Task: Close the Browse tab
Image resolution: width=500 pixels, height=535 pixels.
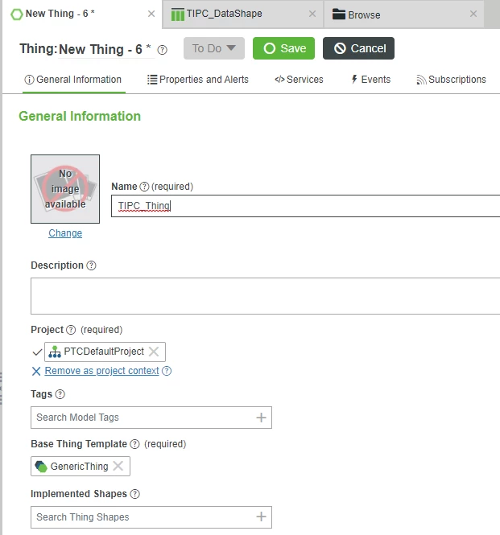Action: 473,14
